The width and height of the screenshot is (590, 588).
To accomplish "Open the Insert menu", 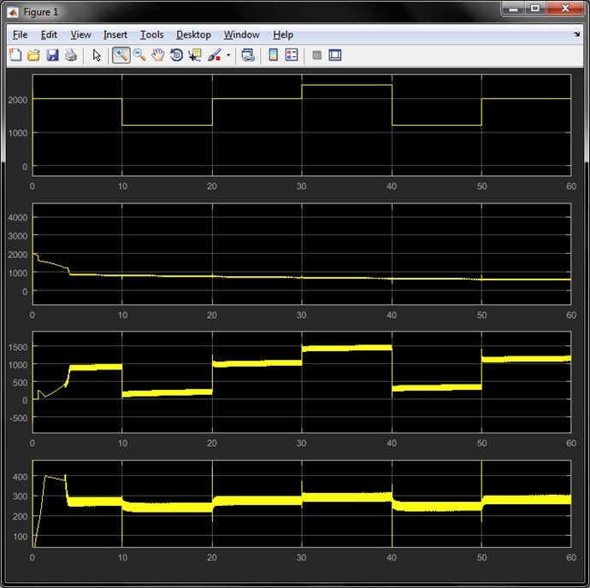I will (115, 34).
